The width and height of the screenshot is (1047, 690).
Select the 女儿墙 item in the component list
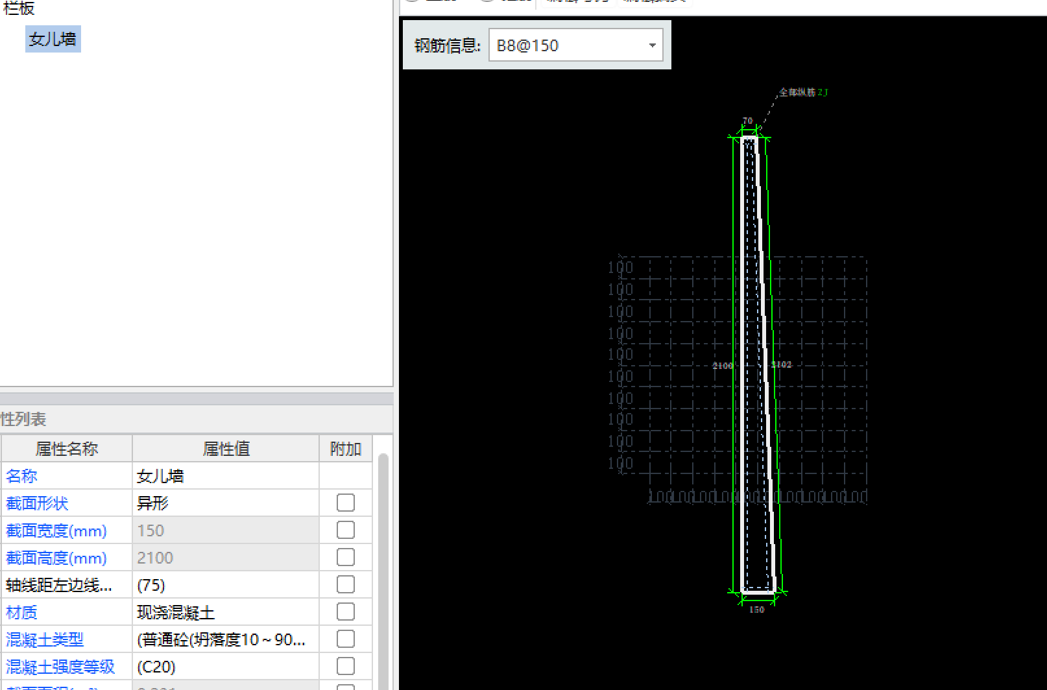[x=53, y=40]
